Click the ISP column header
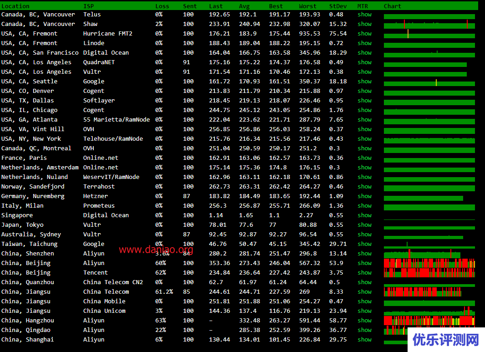The width and height of the screenshot is (485, 352). [88, 6]
